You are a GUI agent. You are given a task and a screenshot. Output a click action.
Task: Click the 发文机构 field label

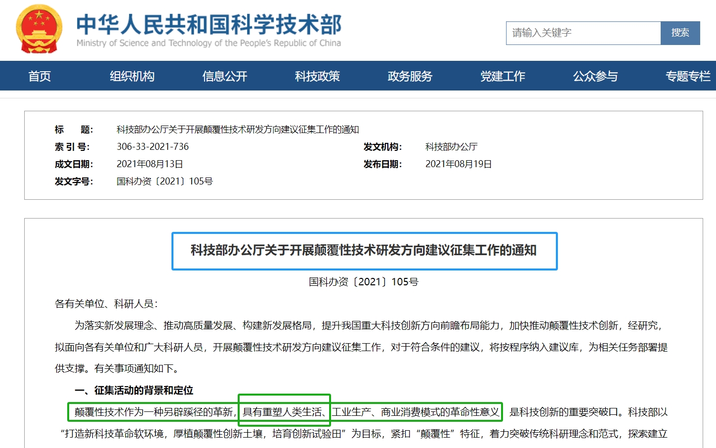coord(382,147)
